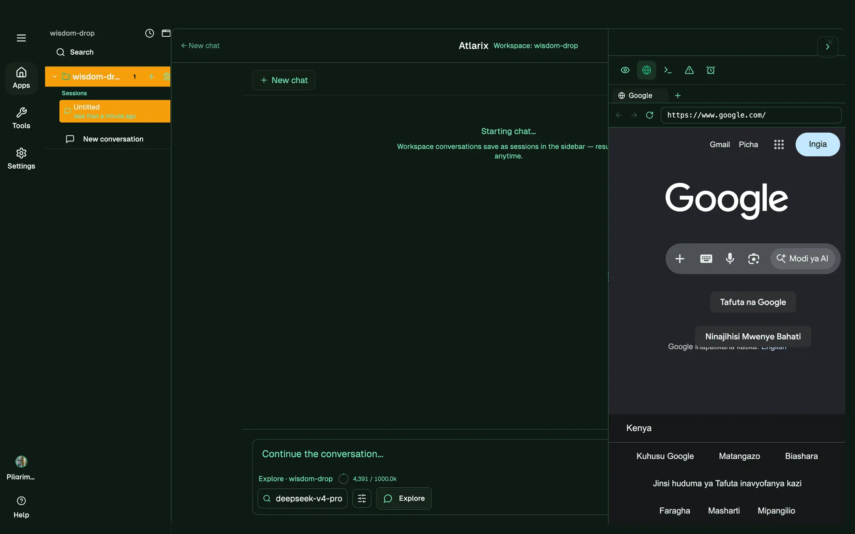Collapse the right side panel chevron
This screenshot has width=855, height=534.
click(827, 47)
